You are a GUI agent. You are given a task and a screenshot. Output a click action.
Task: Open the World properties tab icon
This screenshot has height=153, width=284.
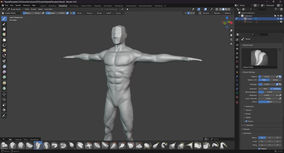click(x=237, y=61)
